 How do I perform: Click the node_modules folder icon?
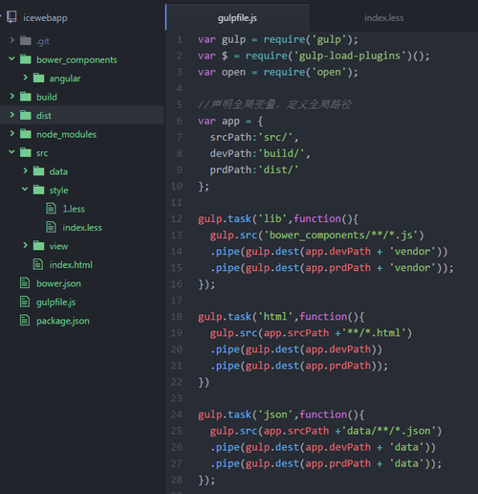[26, 134]
